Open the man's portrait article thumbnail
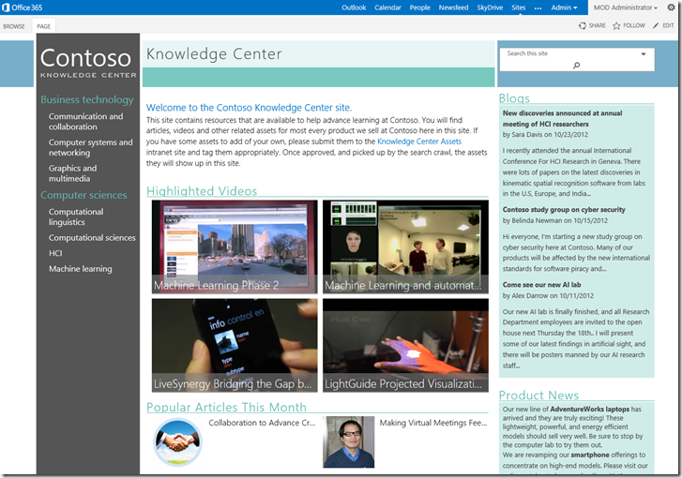682x478 pixels. [x=348, y=442]
